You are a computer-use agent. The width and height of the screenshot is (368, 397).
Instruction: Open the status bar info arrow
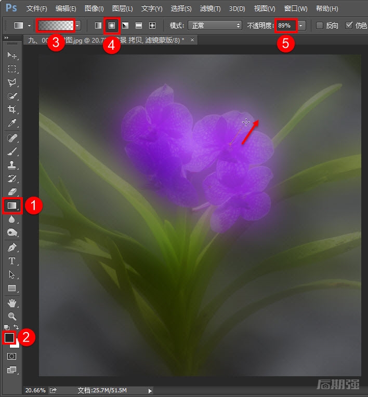pyautogui.click(x=150, y=391)
